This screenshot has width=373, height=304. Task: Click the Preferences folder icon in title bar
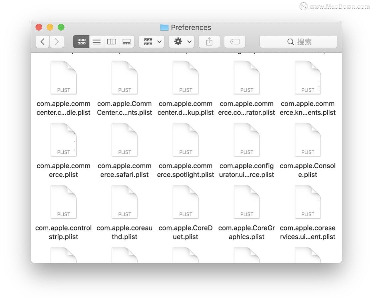point(164,27)
